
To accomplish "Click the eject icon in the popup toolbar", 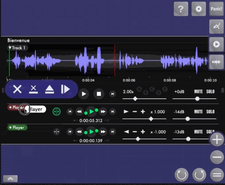I will pos(49,89).
